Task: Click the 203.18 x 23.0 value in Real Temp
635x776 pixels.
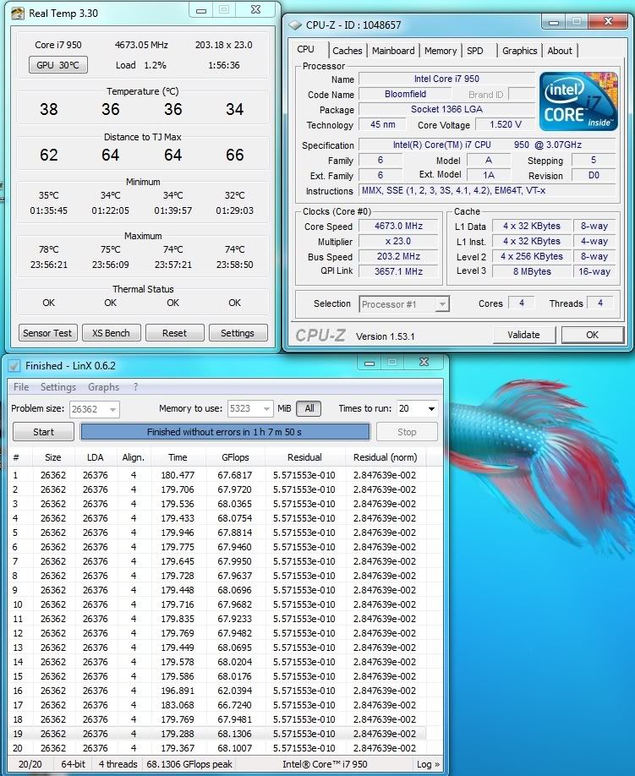Action: (x=224, y=45)
